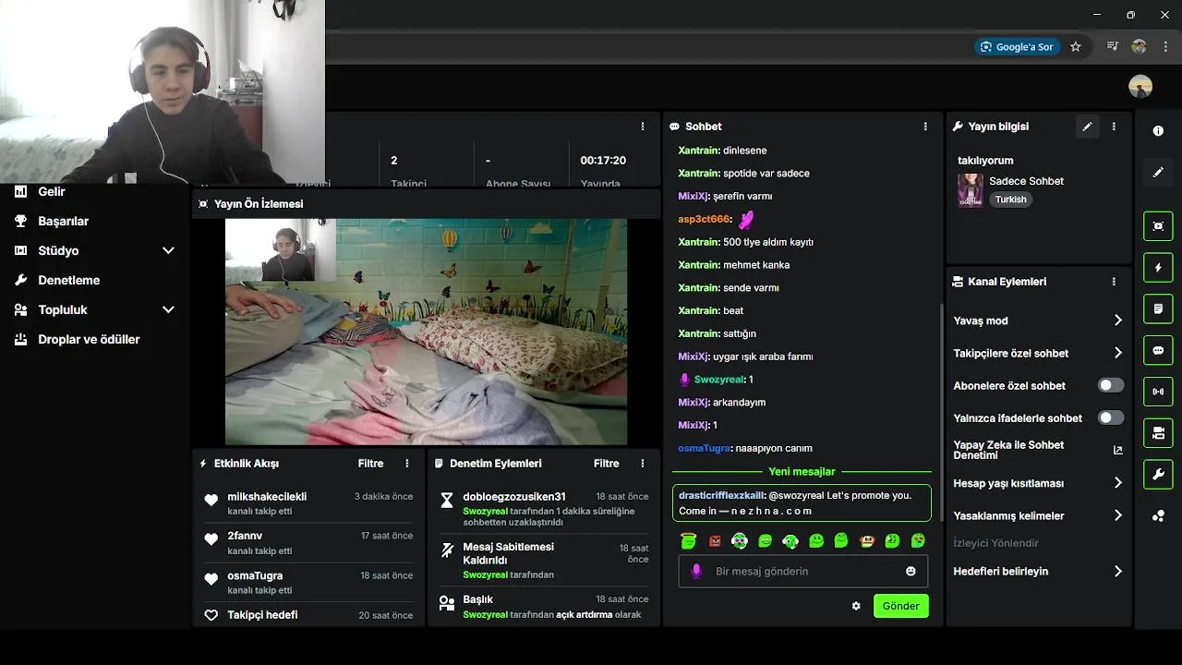Select 2fannv follow event row
This screenshot has width=1182, height=665.
click(x=308, y=542)
